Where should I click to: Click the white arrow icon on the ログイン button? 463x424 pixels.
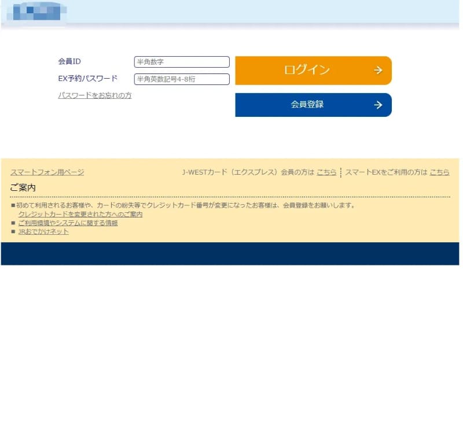pyautogui.click(x=378, y=70)
